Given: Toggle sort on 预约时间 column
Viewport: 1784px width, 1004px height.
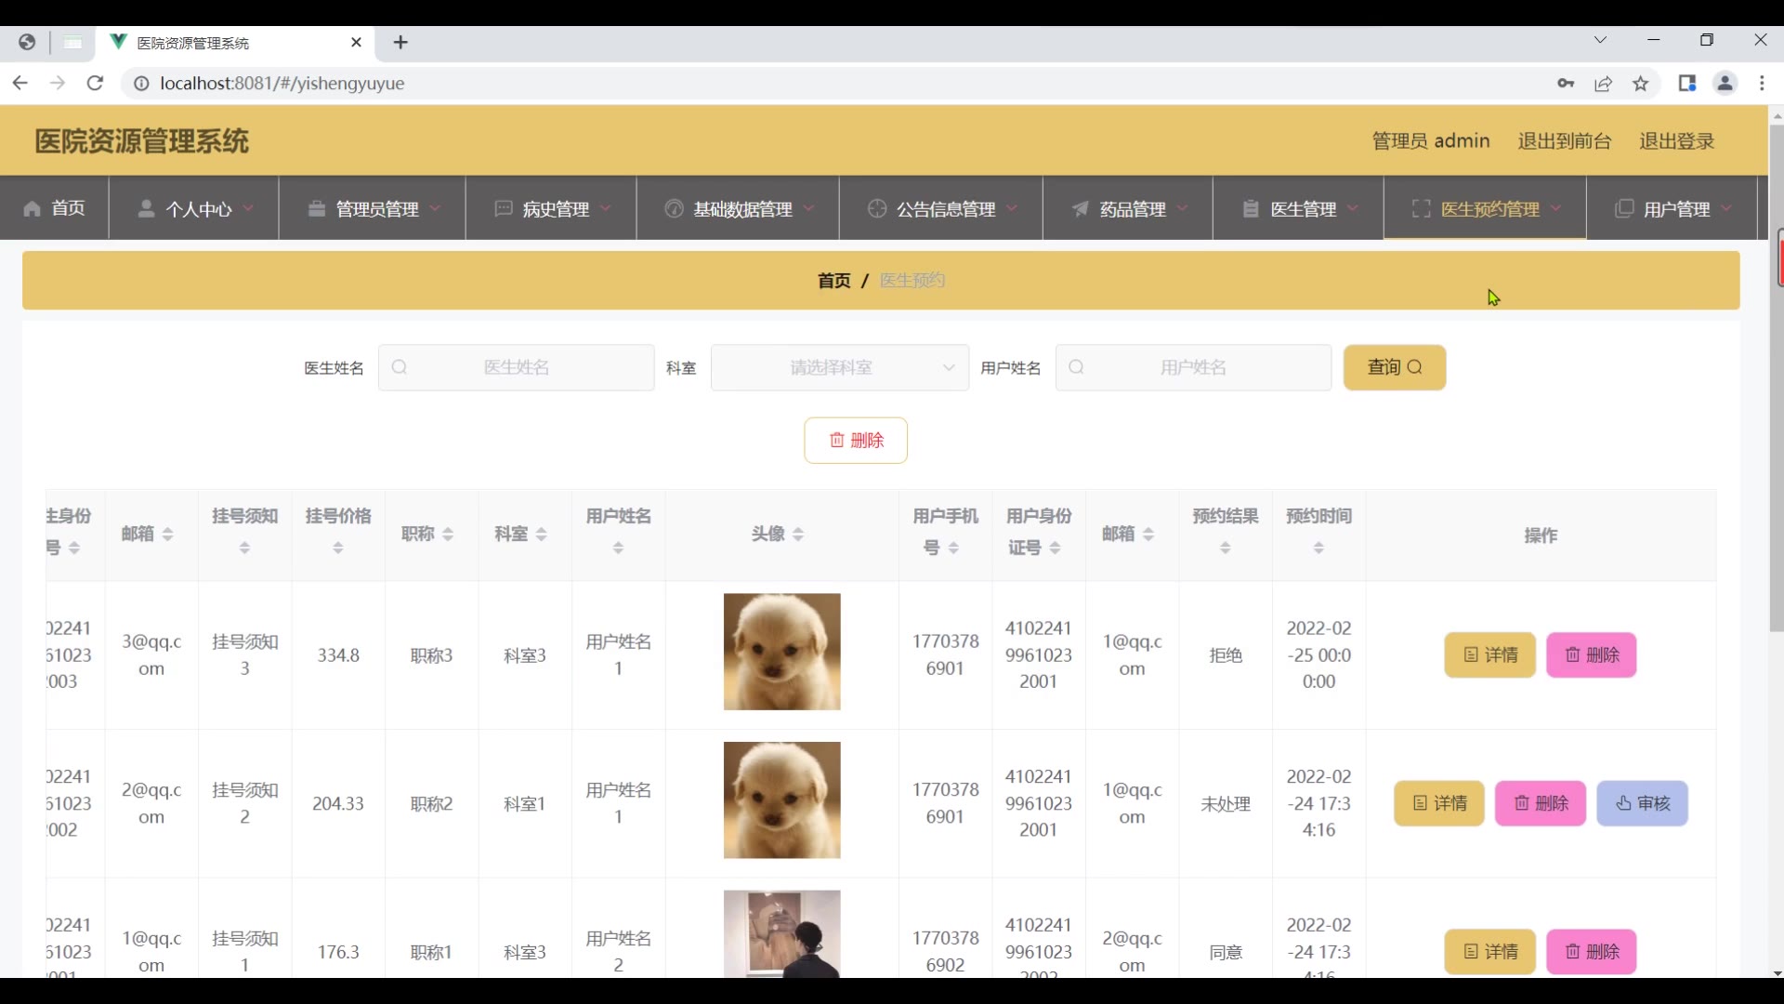Looking at the screenshot, I should click(x=1318, y=548).
